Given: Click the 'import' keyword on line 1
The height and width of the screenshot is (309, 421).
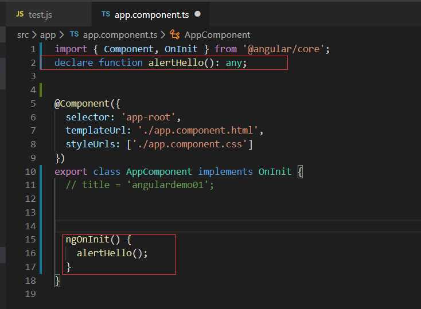Looking at the screenshot, I should click(71, 49).
